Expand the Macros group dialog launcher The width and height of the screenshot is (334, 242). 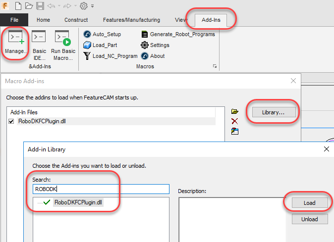click(215, 66)
